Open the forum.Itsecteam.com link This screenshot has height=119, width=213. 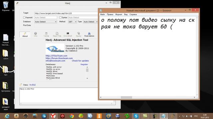tap(59, 58)
